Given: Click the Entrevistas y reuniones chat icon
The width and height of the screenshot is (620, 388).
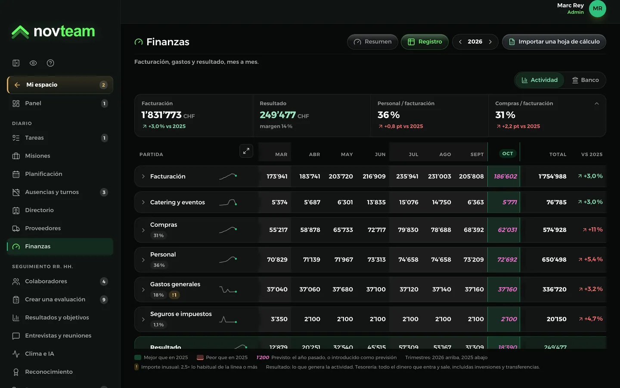Looking at the screenshot, I should click(x=16, y=336).
